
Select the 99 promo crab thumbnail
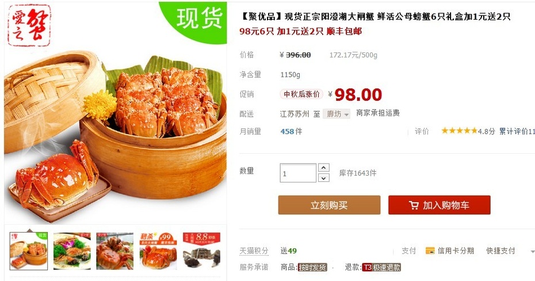(x=158, y=251)
